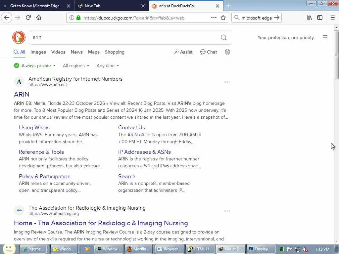
Task: Open the Assist feature
Action: pos(183,52)
